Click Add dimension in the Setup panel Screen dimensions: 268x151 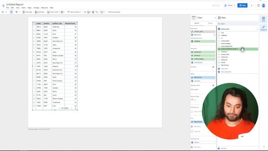coord(203,62)
